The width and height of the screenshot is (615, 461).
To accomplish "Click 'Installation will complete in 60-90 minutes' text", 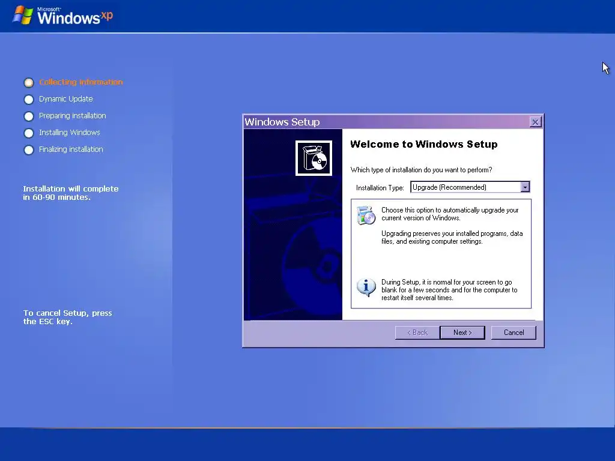I will click(71, 193).
